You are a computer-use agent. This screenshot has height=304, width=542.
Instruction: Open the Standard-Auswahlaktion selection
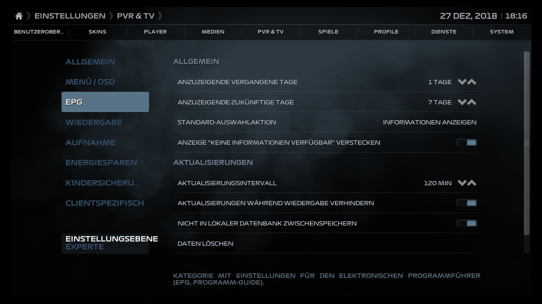click(x=325, y=122)
